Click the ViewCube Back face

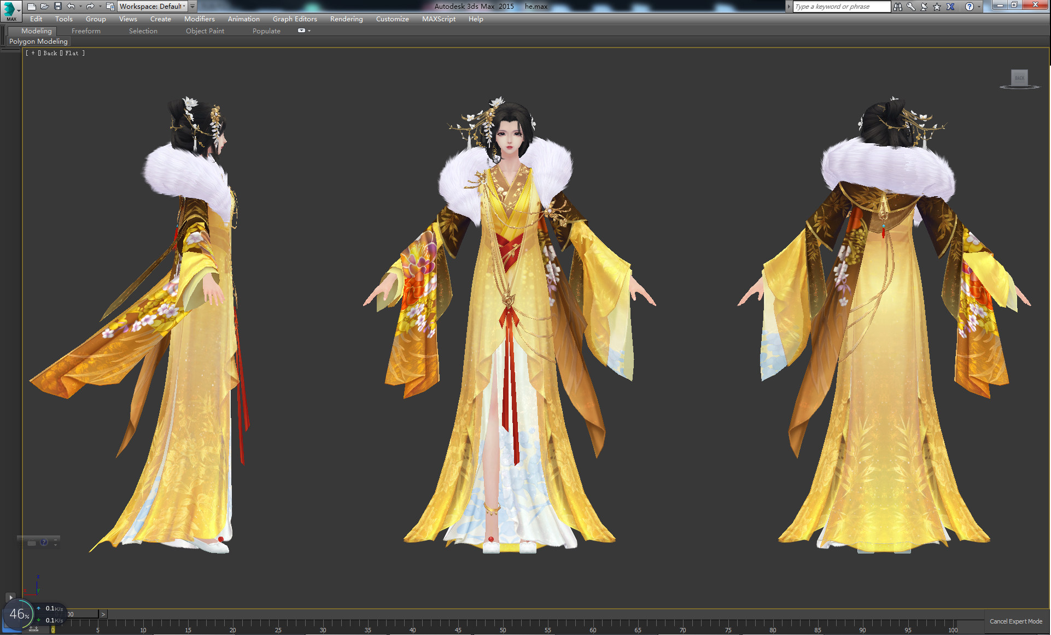[x=1019, y=78]
